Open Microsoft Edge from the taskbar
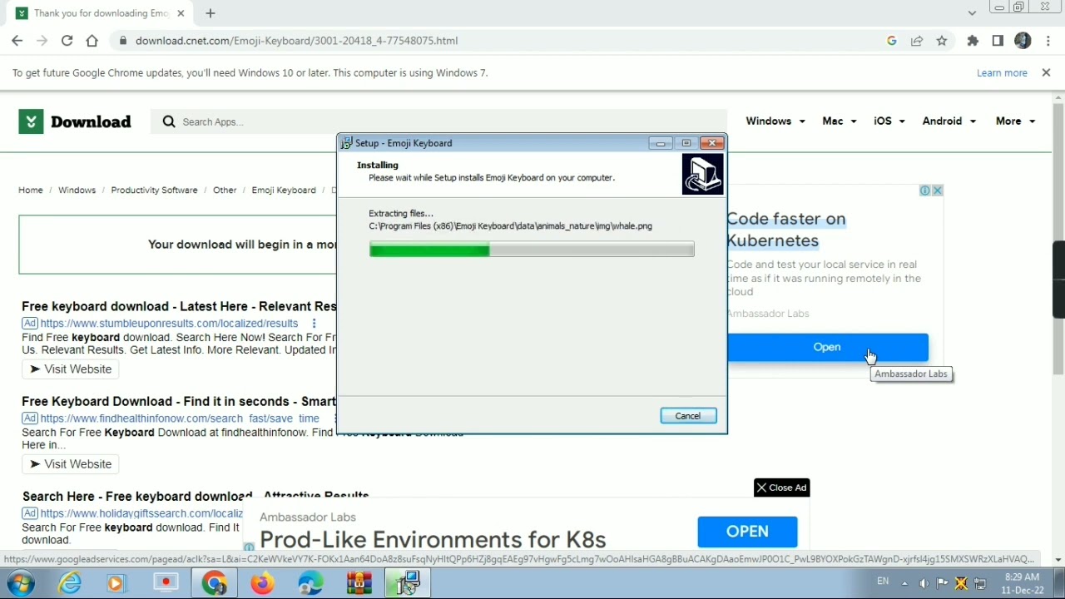Image resolution: width=1065 pixels, height=599 pixels. click(310, 582)
